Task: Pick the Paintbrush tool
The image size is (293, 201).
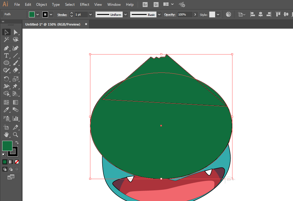Action: coord(16,63)
